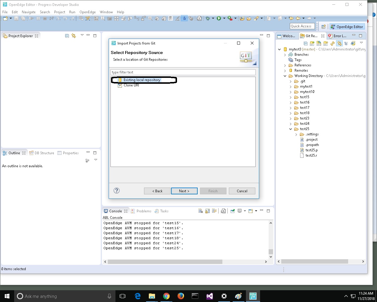Open Project Explorer view menu dropdown

coord(82,35)
